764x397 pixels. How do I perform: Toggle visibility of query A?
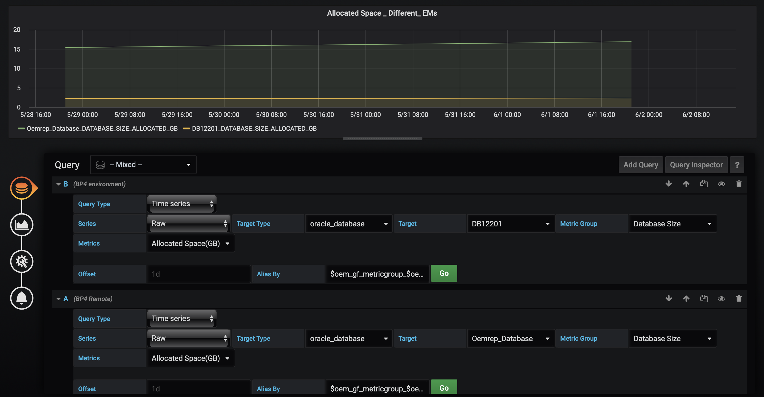pos(721,298)
